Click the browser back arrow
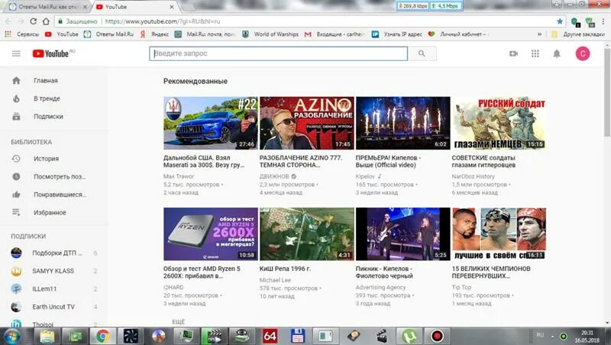This screenshot has height=345, width=611. [x=8, y=21]
